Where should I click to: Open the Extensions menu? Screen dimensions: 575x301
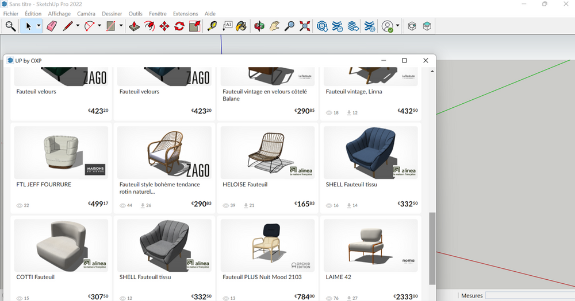pos(186,14)
